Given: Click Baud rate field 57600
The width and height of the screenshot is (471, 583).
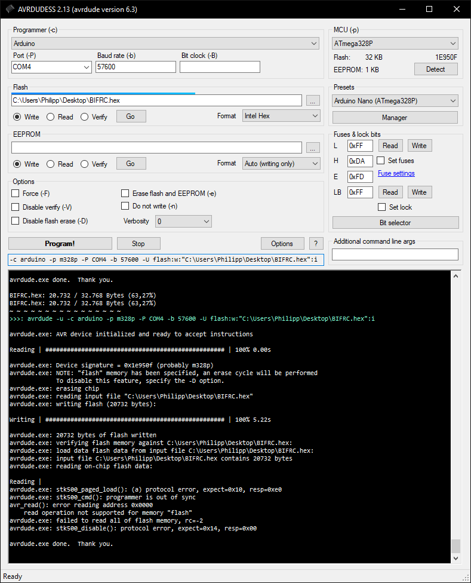Looking at the screenshot, I should click(136, 67).
